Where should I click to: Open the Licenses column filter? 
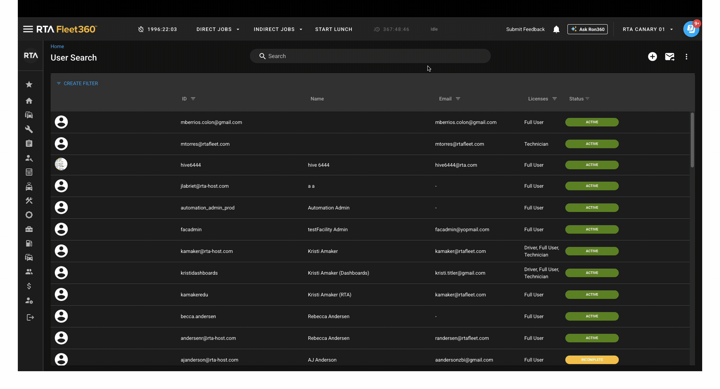555,99
